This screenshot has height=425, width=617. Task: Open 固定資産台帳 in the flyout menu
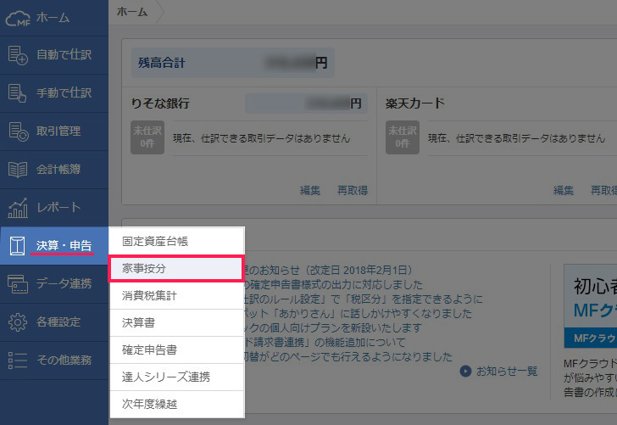click(x=176, y=241)
